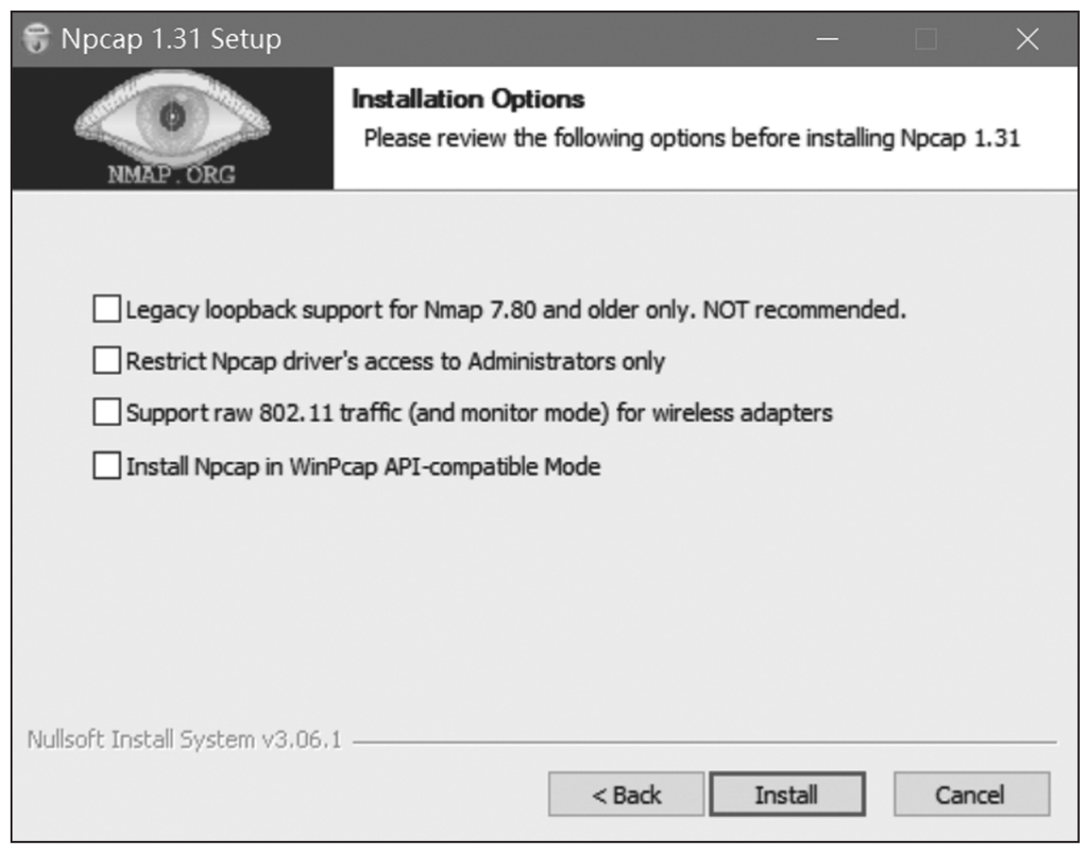Viewport: 1086px width, 849px height.
Task: Click the 'NOT recommended' label text
Action: (x=804, y=310)
